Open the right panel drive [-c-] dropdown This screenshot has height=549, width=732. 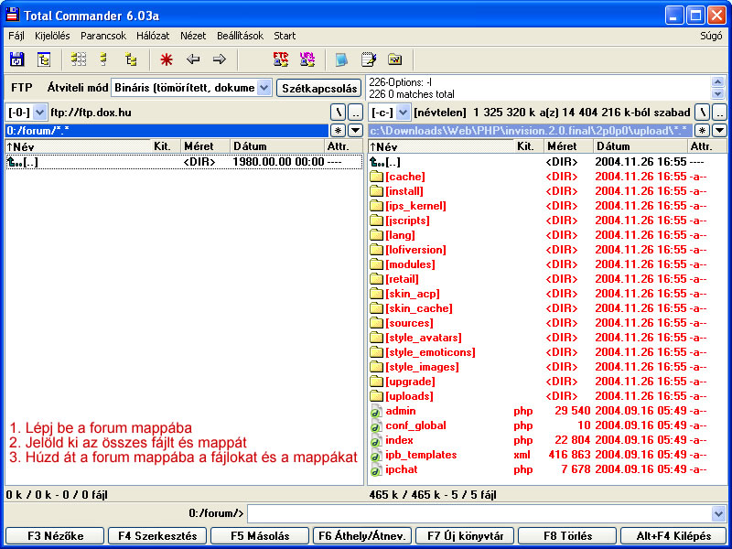coord(404,112)
